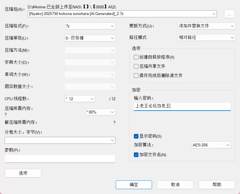Viewport: 240px width, 194px height.
Task: Disable the 加密文件名 checkbox
Action: coord(136,155)
